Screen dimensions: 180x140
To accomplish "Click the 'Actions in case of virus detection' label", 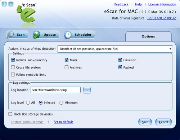I will (32, 49).
